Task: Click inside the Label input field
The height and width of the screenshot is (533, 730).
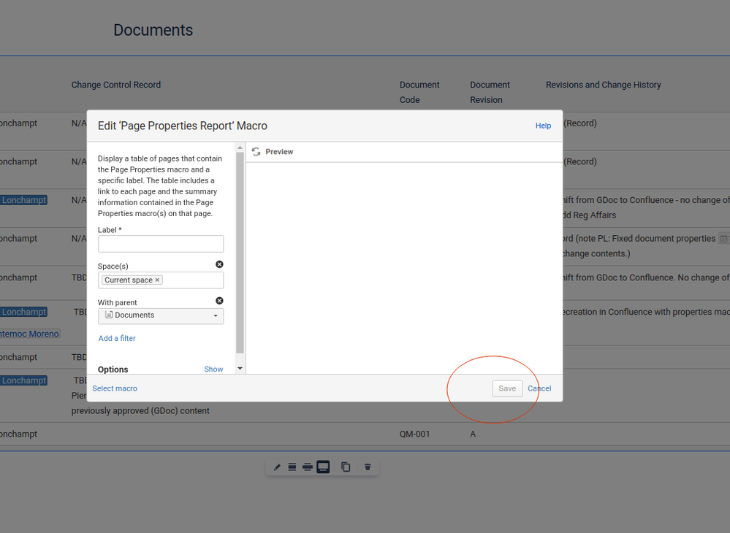Action: click(161, 244)
